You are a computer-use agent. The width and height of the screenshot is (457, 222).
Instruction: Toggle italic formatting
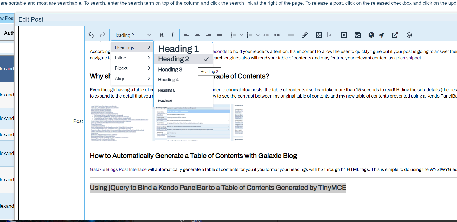pyautogui.click(x=172, y=35)
